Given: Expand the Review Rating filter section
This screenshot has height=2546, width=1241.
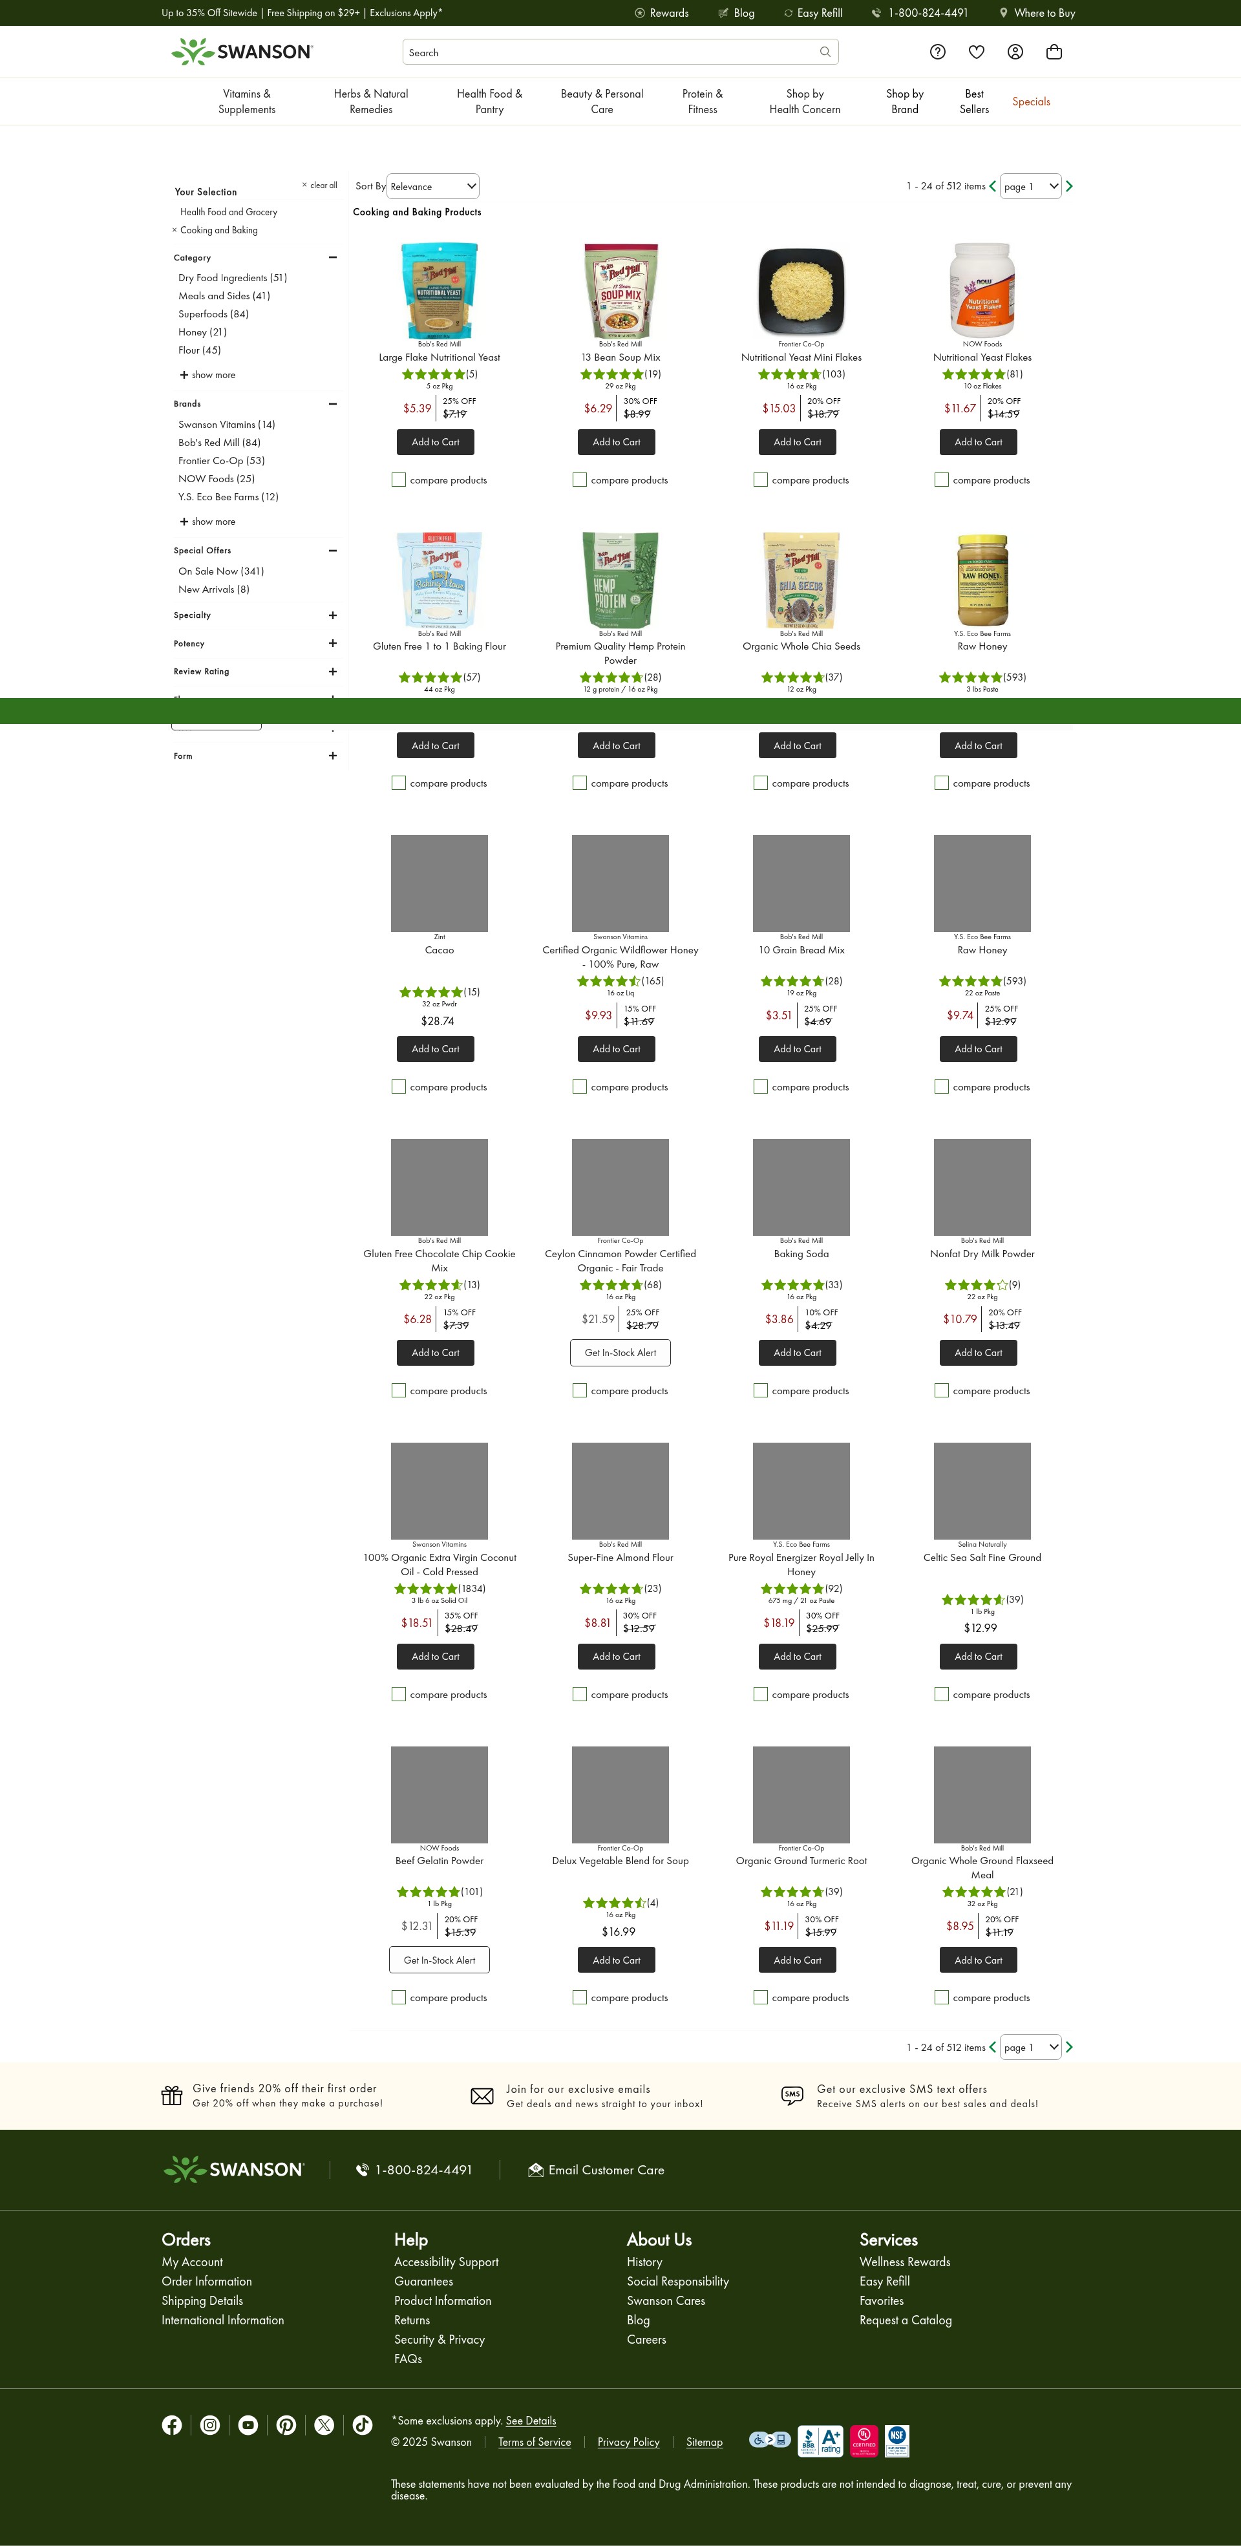Looking at the screenshot, I should pos(333,671).
